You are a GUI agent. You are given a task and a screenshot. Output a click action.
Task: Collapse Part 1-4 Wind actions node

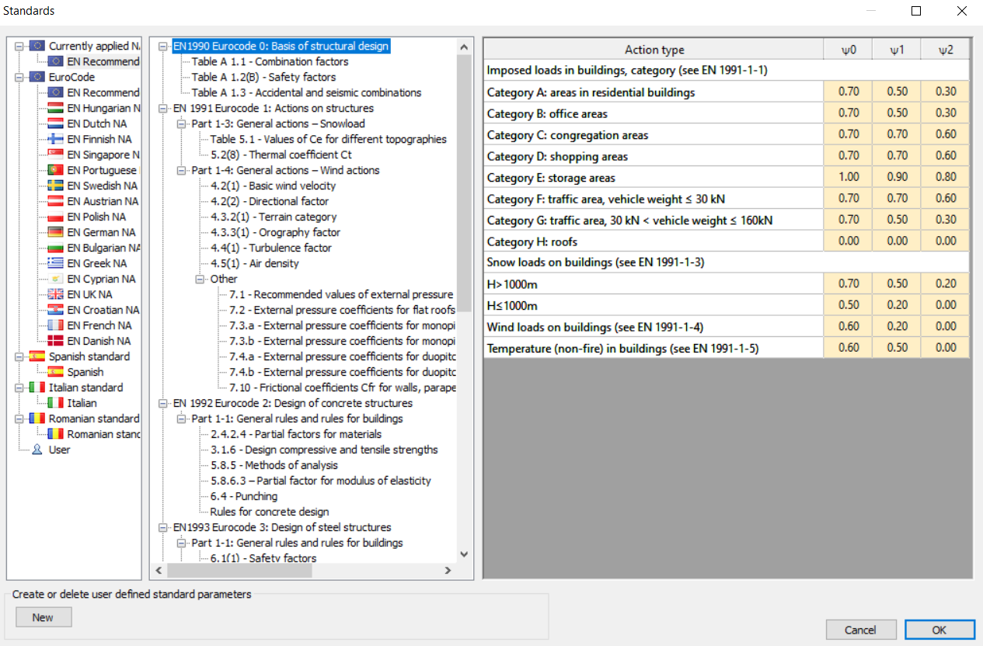pyautogui.click(x=181, y=170)
